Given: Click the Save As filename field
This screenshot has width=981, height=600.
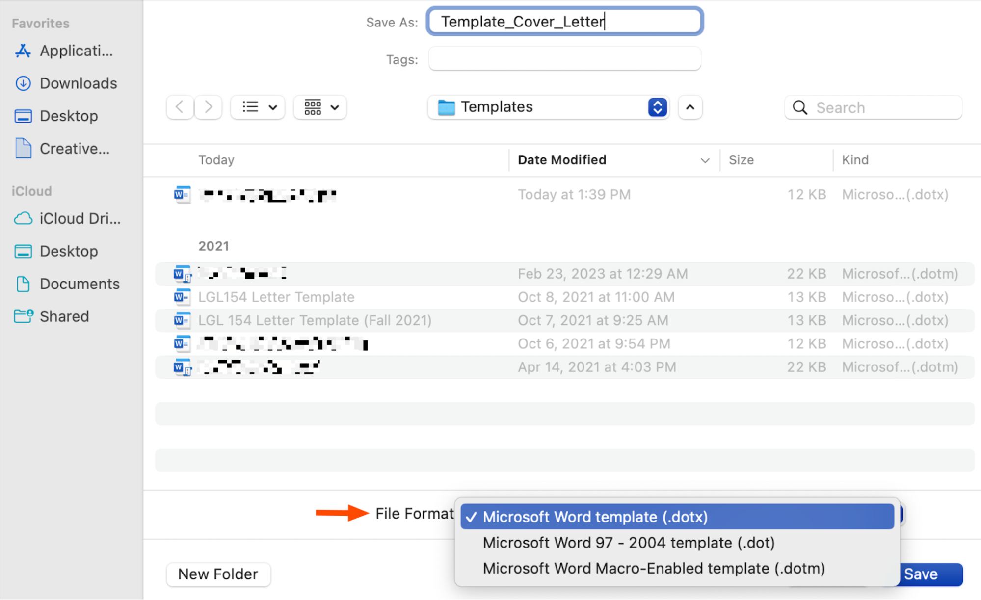Looking at the screenshot, I should tap(565, 22).
